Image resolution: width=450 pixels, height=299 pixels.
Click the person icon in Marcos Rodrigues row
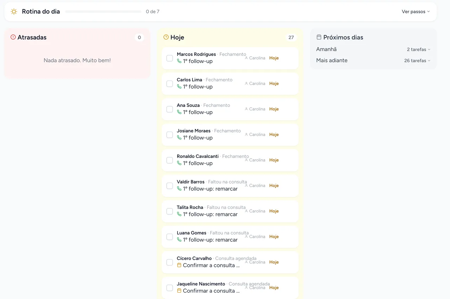point(246,58)
